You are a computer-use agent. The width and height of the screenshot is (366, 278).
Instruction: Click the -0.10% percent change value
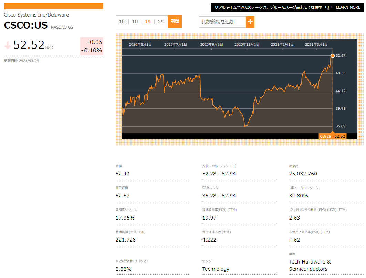click(92, 50)
